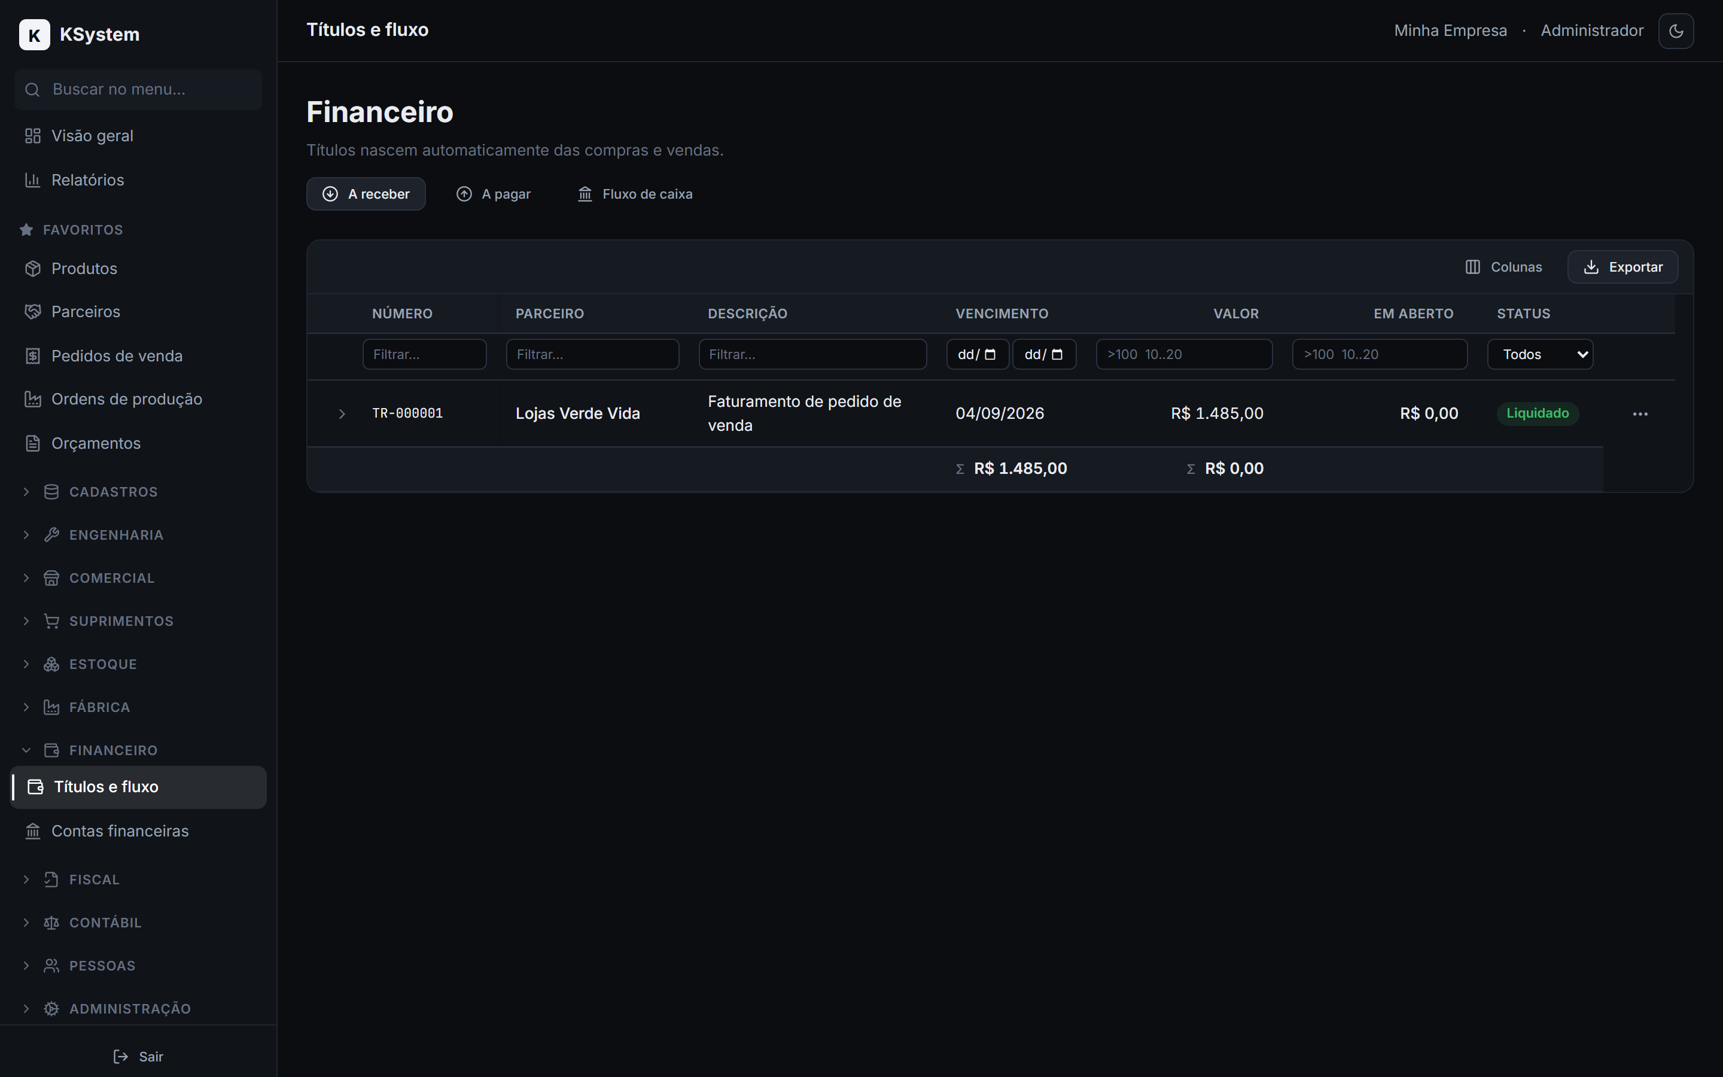This screenshot has height=1077, width=1723.
Task: Click the Exportar download icon
Action: (x=1591, y=267)
